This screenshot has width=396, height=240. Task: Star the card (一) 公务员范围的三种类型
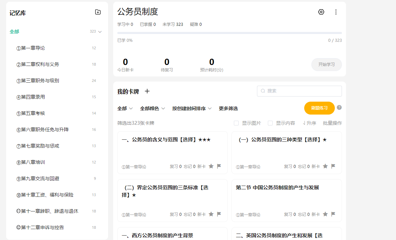(325, 166)
